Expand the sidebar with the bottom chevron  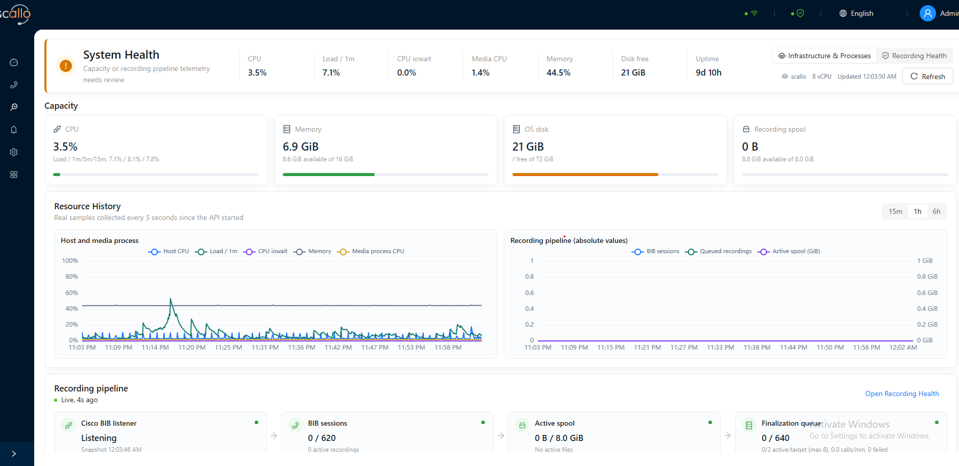point(14,454)
